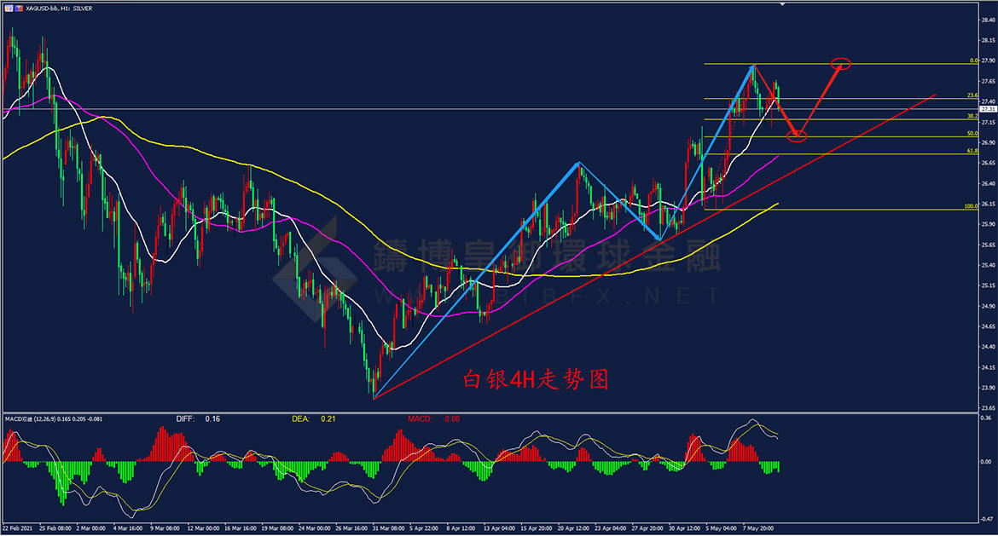Select the Fibonacci 38.2 level label
Image resolution: width=998 pixels, height=536 pixels.
point(972,116)
